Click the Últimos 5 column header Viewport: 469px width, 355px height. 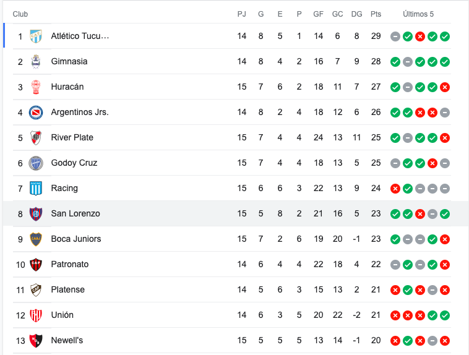[418, 14]
